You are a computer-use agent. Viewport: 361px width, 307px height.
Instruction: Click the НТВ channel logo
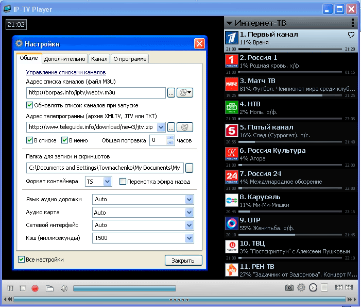231,107
